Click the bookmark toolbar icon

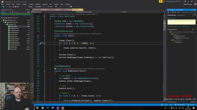71,7
